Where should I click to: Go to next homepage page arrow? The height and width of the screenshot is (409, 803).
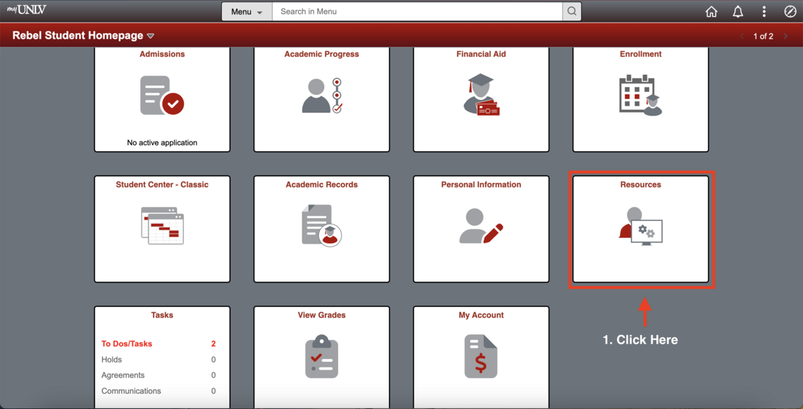coord(786,36)
